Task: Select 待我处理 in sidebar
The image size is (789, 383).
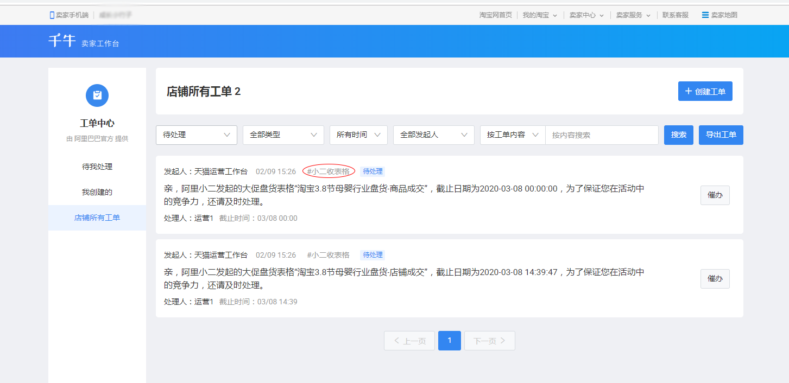Action: (97, 167)
